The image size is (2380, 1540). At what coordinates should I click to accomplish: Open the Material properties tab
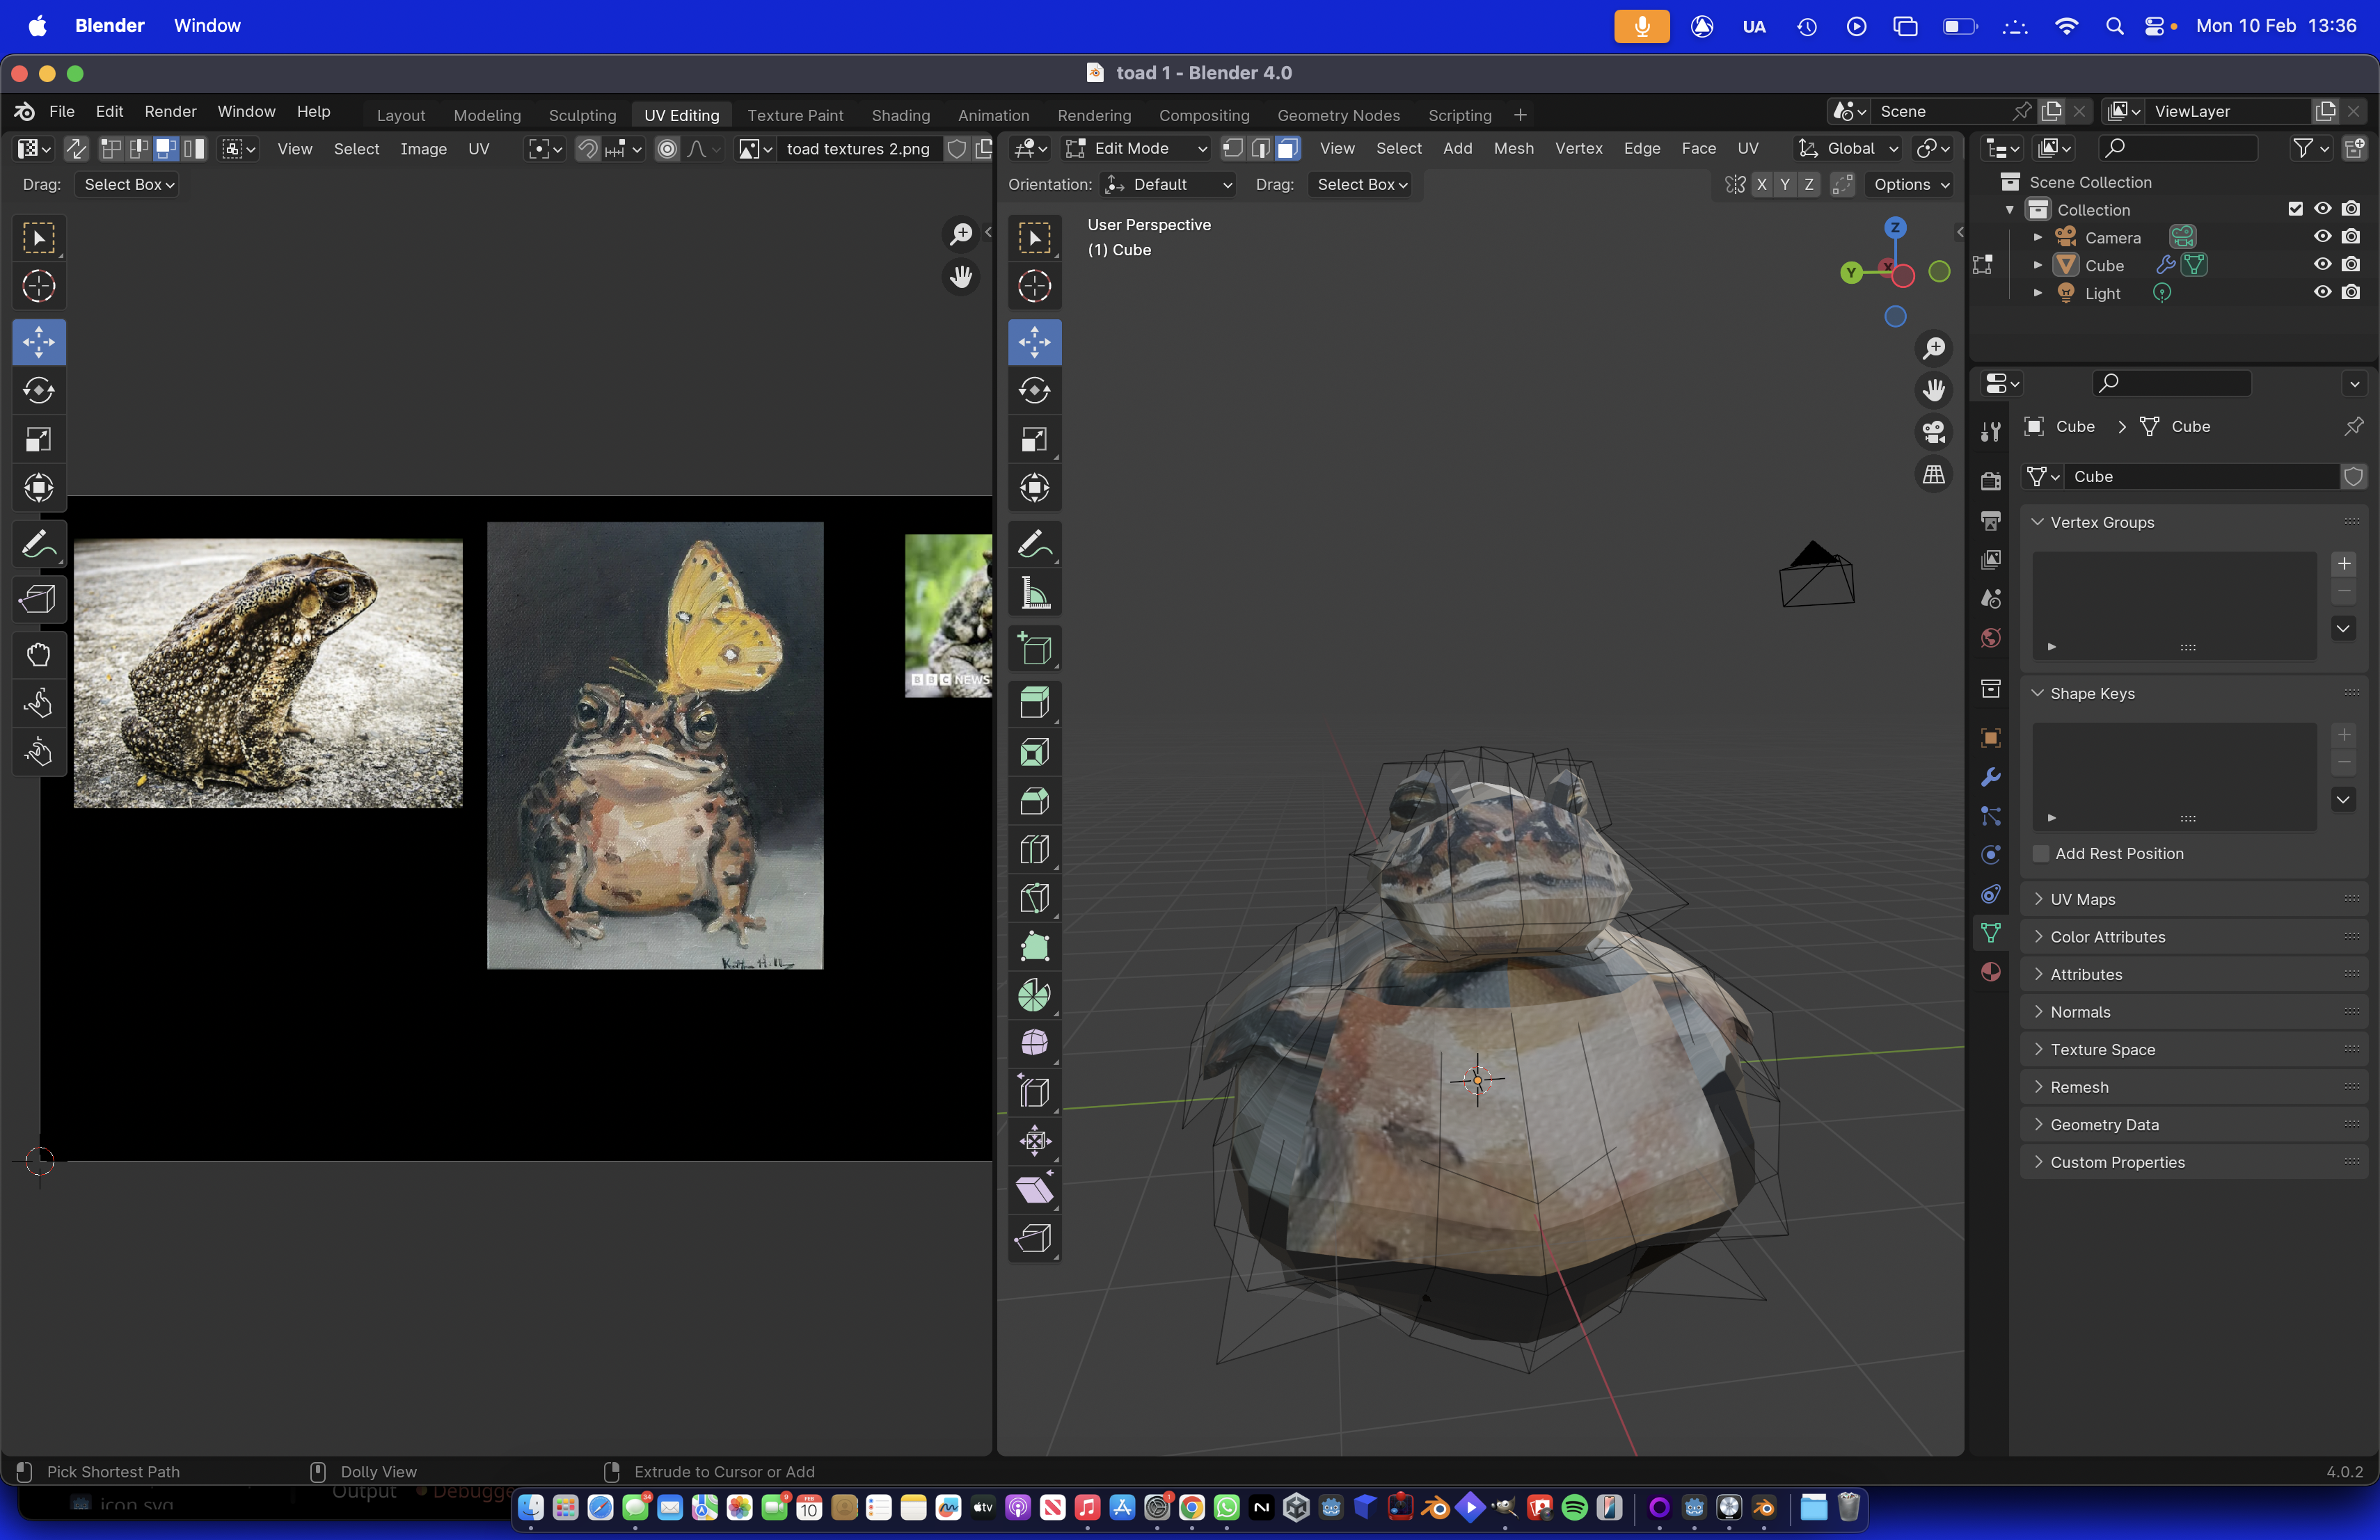pos(1990,972)
